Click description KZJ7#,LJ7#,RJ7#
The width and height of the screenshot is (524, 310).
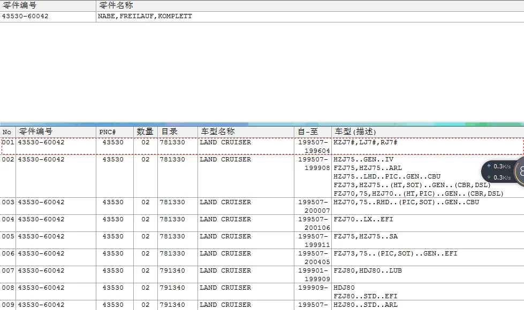tap(365, 142)
